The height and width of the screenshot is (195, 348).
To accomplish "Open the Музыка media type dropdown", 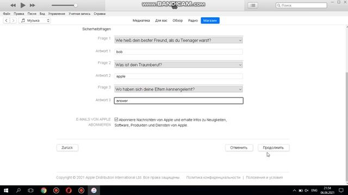I will click(35, 21).
